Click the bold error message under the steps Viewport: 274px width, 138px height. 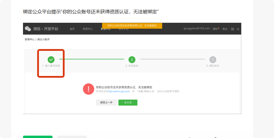tap(124, 87)
